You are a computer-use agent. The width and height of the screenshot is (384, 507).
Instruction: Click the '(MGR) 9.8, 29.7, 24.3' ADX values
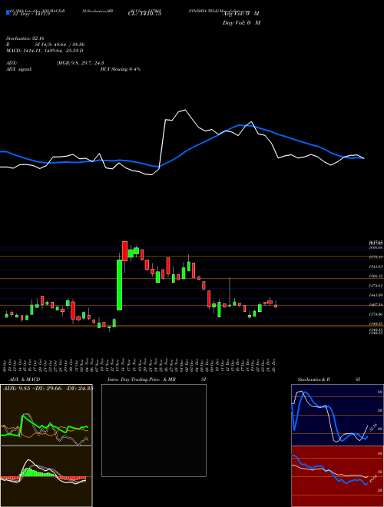pos(80,63)
